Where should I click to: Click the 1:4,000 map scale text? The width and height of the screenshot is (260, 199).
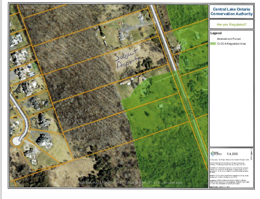pos(233,154)
